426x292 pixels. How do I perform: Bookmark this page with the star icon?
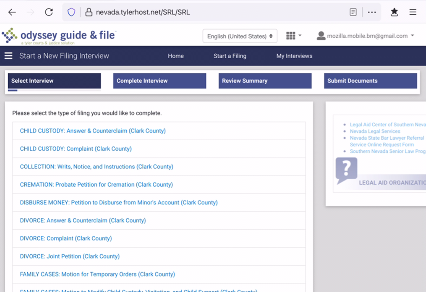click(x=394, y=12)
